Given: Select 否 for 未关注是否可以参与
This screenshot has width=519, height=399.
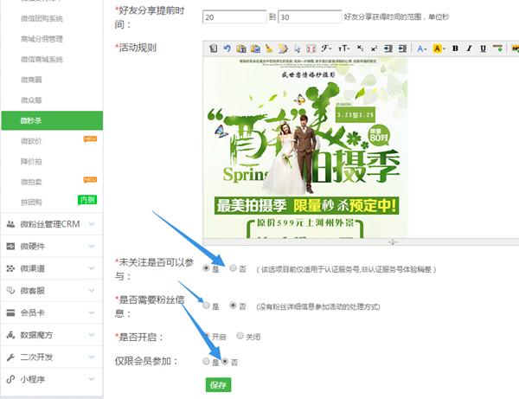Looking at the screenshot, I should (233, 268).
